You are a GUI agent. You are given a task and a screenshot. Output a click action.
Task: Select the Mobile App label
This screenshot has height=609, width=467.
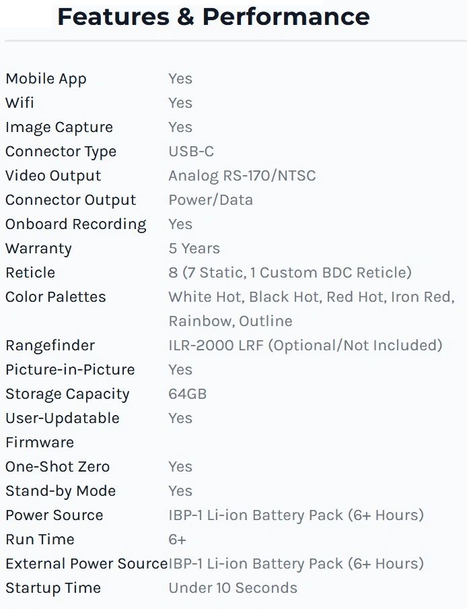pos(46,79)
